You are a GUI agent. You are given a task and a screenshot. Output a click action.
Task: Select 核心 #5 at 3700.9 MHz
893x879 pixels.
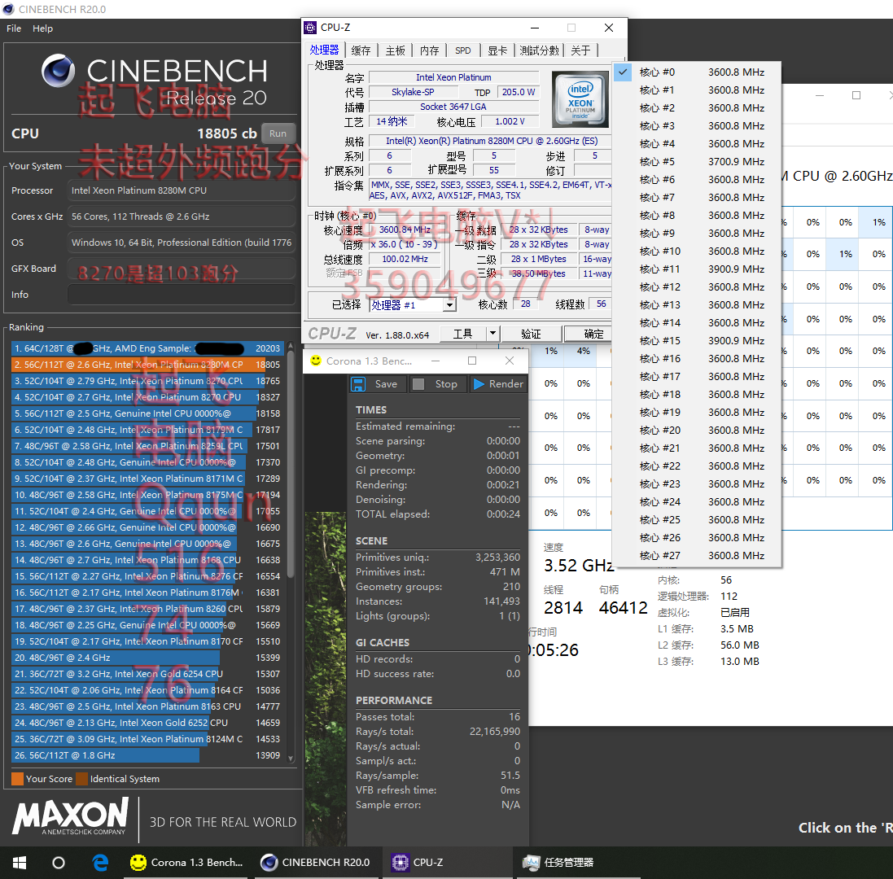tap(697, 162)
